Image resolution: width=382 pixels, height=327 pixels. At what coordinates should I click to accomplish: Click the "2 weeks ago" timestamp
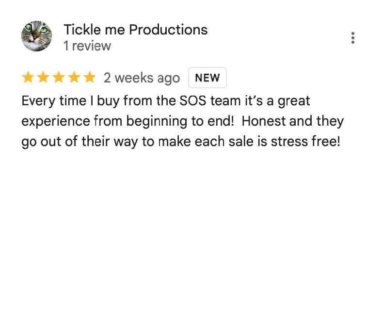[142, 78]
